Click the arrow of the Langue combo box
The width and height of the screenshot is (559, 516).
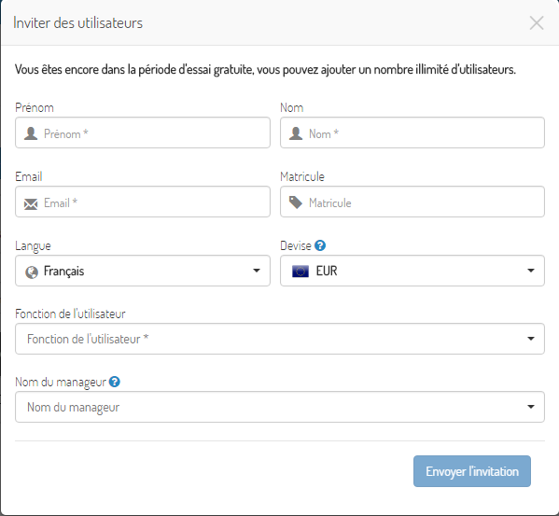coord(257,271)
